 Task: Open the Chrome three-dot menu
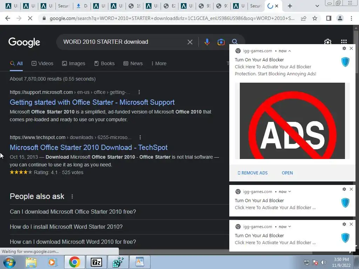351,18
